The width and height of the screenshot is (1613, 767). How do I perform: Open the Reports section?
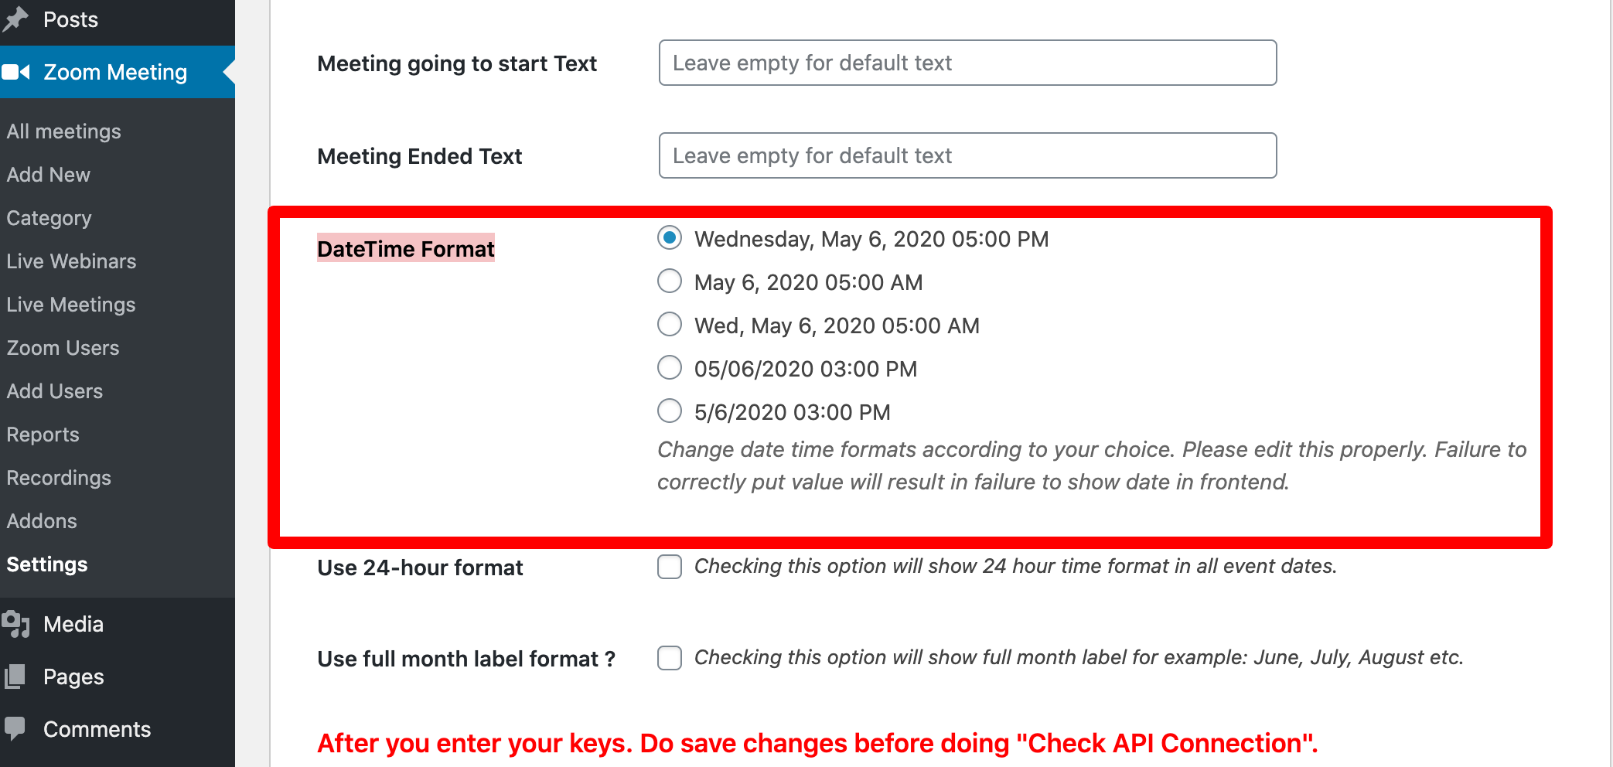43,434
